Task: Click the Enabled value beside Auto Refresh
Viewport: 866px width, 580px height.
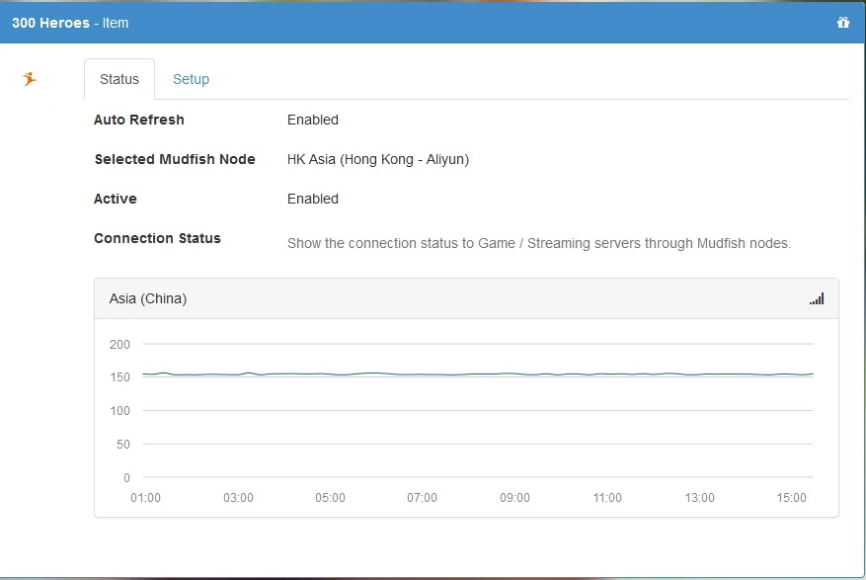Action: click(x=313, y=120)
